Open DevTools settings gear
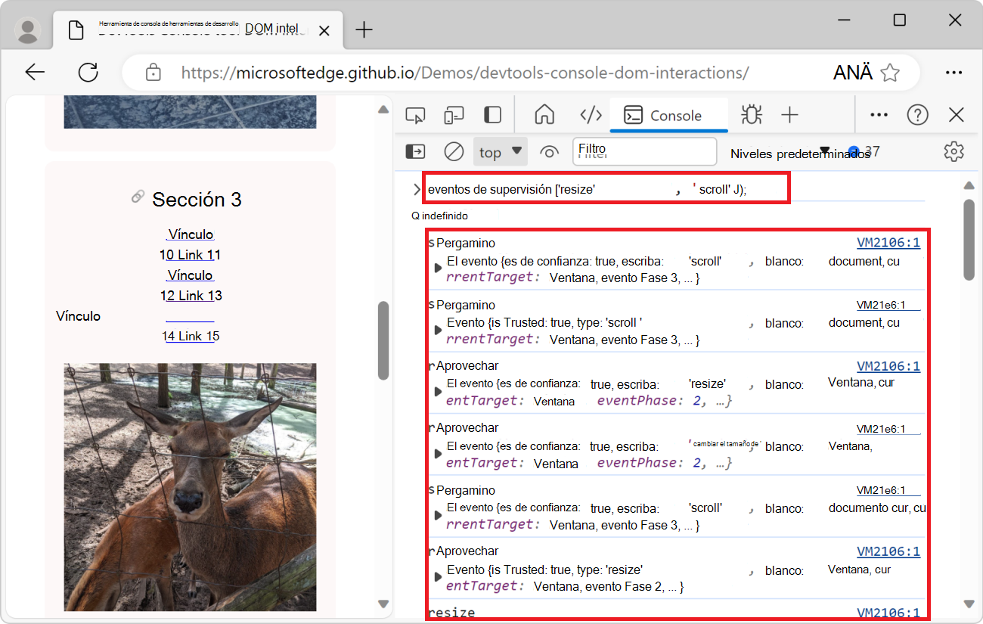983x624 pixels. [x=954, y=151]
